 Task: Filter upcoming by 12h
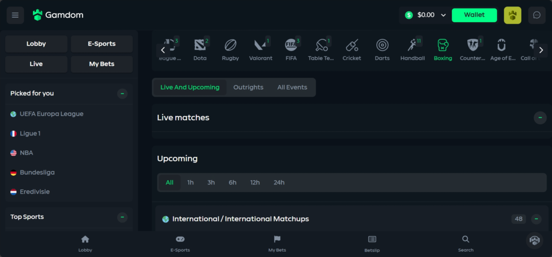point(255,183)
